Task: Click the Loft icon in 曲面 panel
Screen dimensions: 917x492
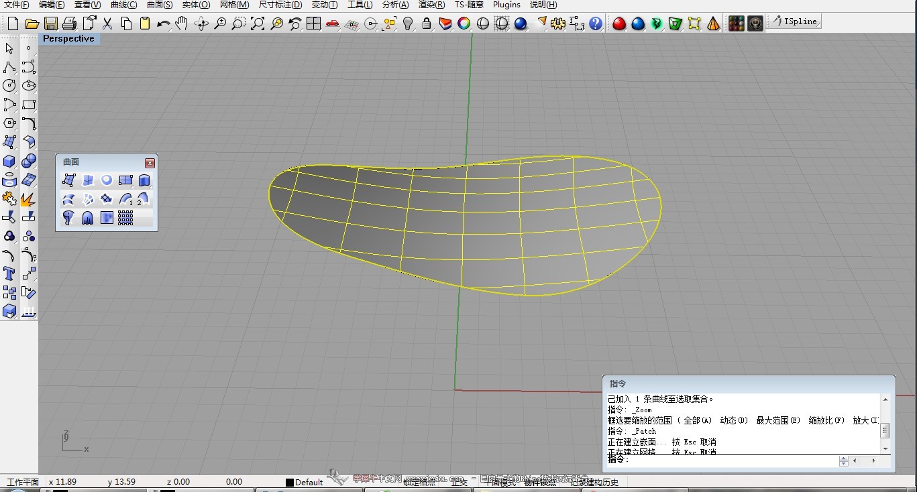Action: click(68, 199)
